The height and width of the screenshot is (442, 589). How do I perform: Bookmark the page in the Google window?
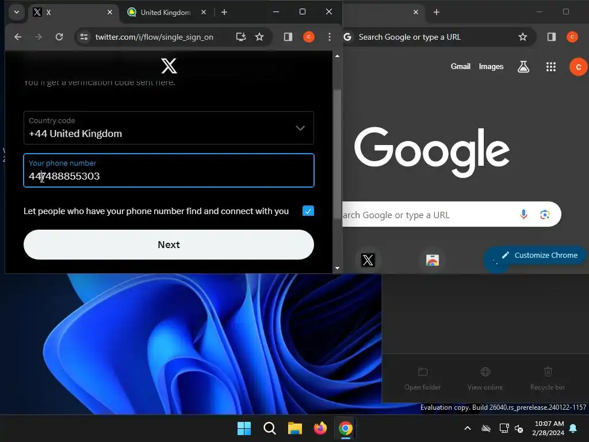point(522,37)
